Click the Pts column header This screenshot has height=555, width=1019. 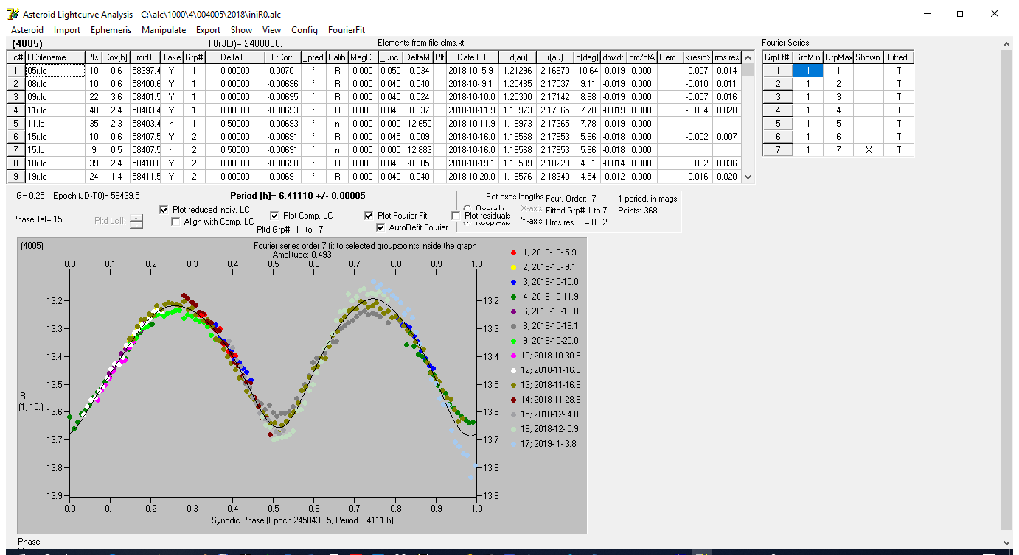click(x=92, y=57)
